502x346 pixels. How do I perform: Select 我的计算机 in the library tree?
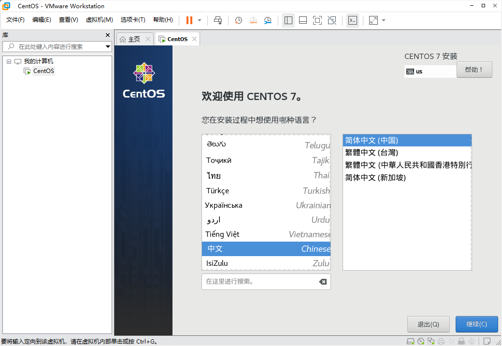tap(39, 61)
